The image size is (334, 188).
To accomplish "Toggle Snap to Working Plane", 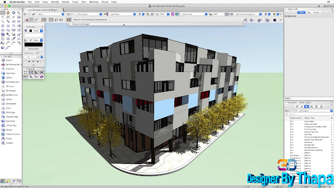I will [42, 77].
